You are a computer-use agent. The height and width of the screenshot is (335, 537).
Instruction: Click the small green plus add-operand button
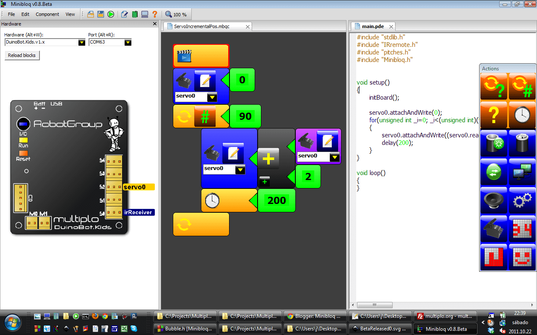264,181
